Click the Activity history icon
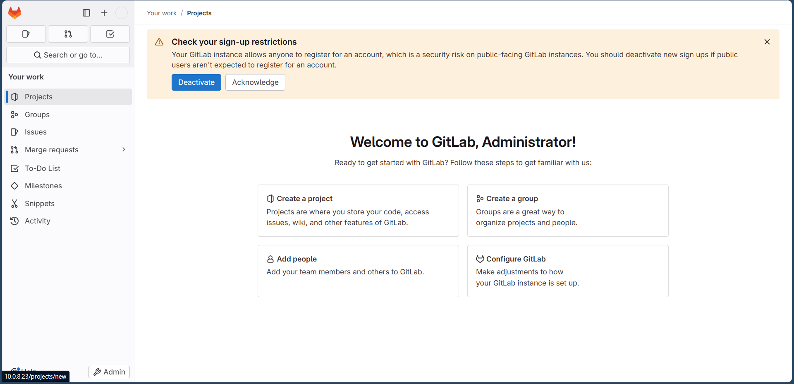 click(14, 221)
